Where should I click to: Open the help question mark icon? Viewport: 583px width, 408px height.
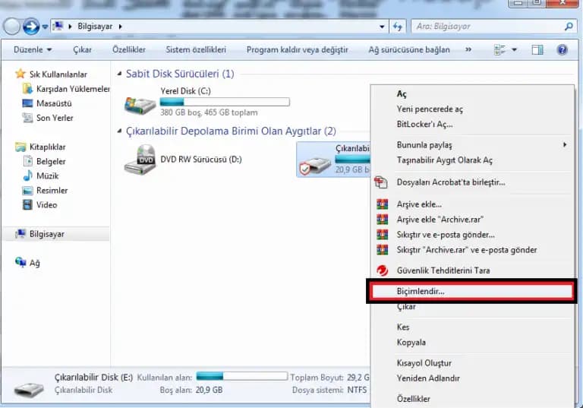(562, 49)
